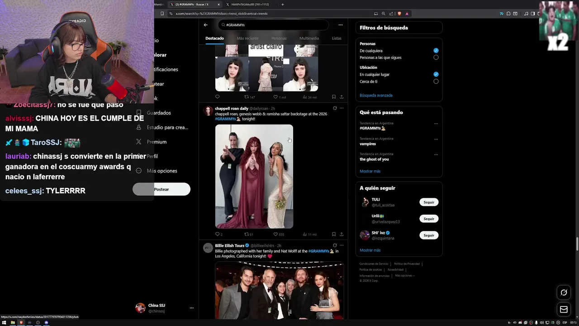Click the #GRAMMYs trending topic
This screenshot has width=579, height=326.
[373, 129]
